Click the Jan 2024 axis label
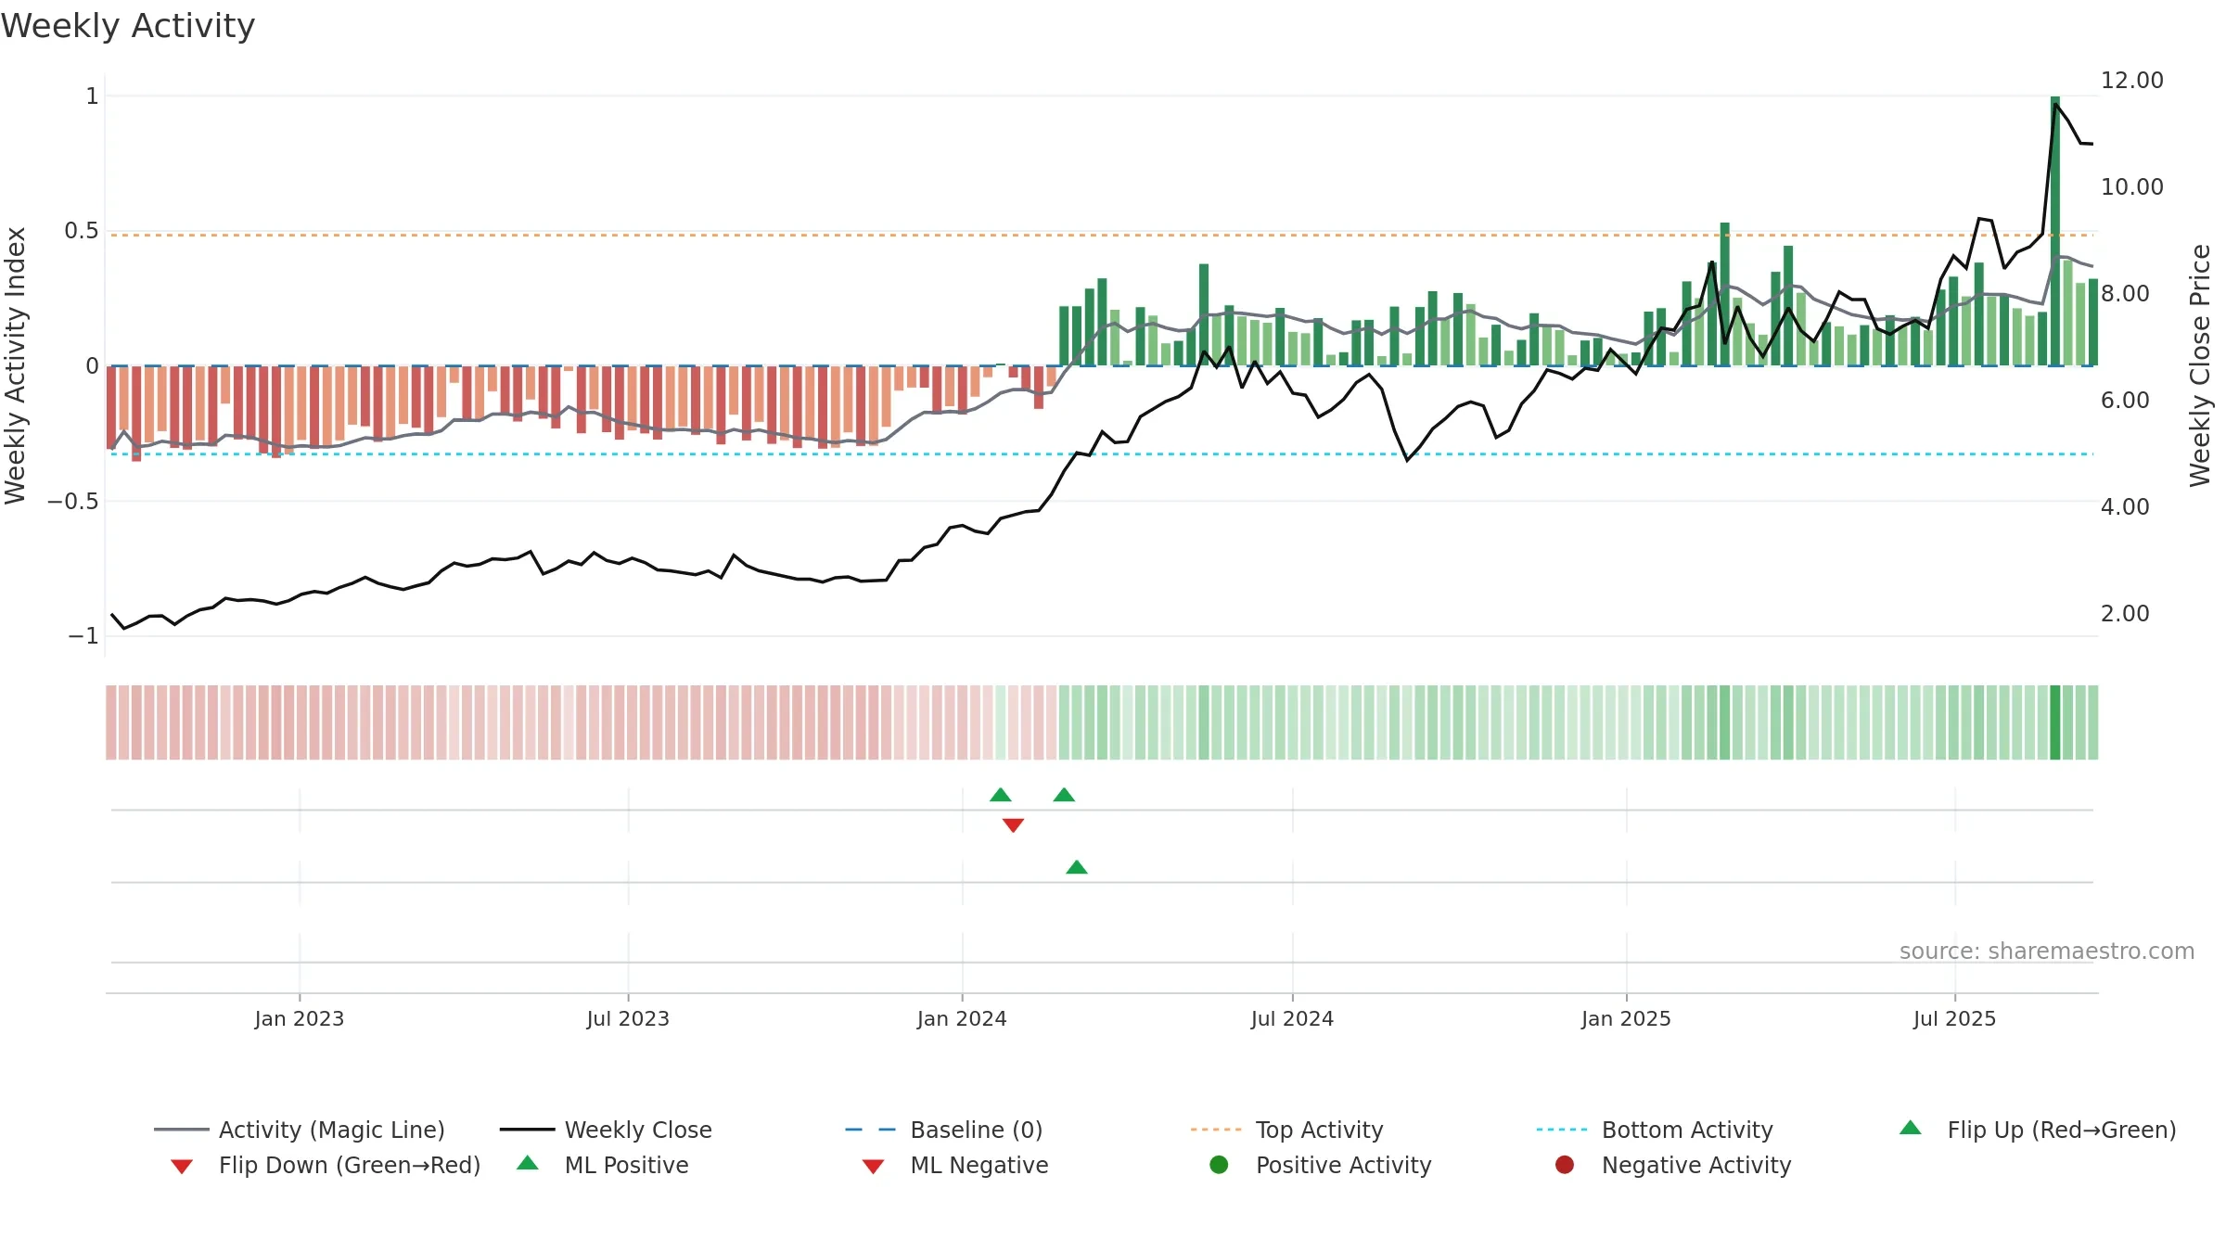 pos(962,1018)
